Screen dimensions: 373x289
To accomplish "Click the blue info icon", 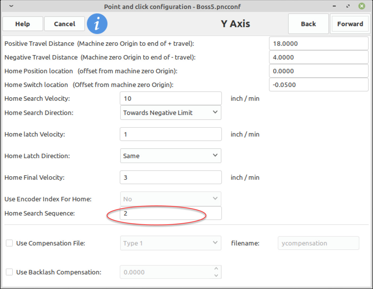I will tap(97, 24).
